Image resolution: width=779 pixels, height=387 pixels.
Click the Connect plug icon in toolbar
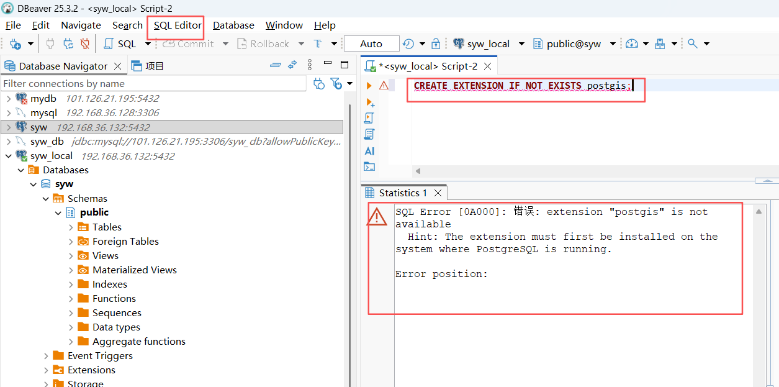pyautogui.click(x=51, y=44)
